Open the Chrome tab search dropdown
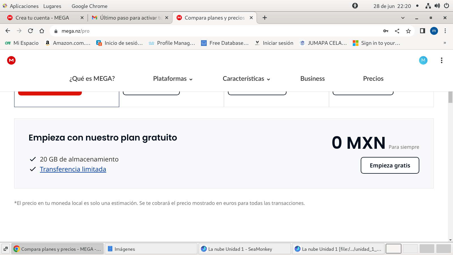Image resolution: width=453 pixels, height=255 pixels. pyautogui.click(x=403, y=18)
